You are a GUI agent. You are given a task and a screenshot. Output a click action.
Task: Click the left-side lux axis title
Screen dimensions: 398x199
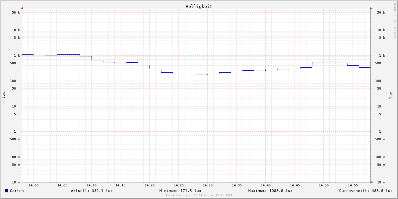[3, 95]
